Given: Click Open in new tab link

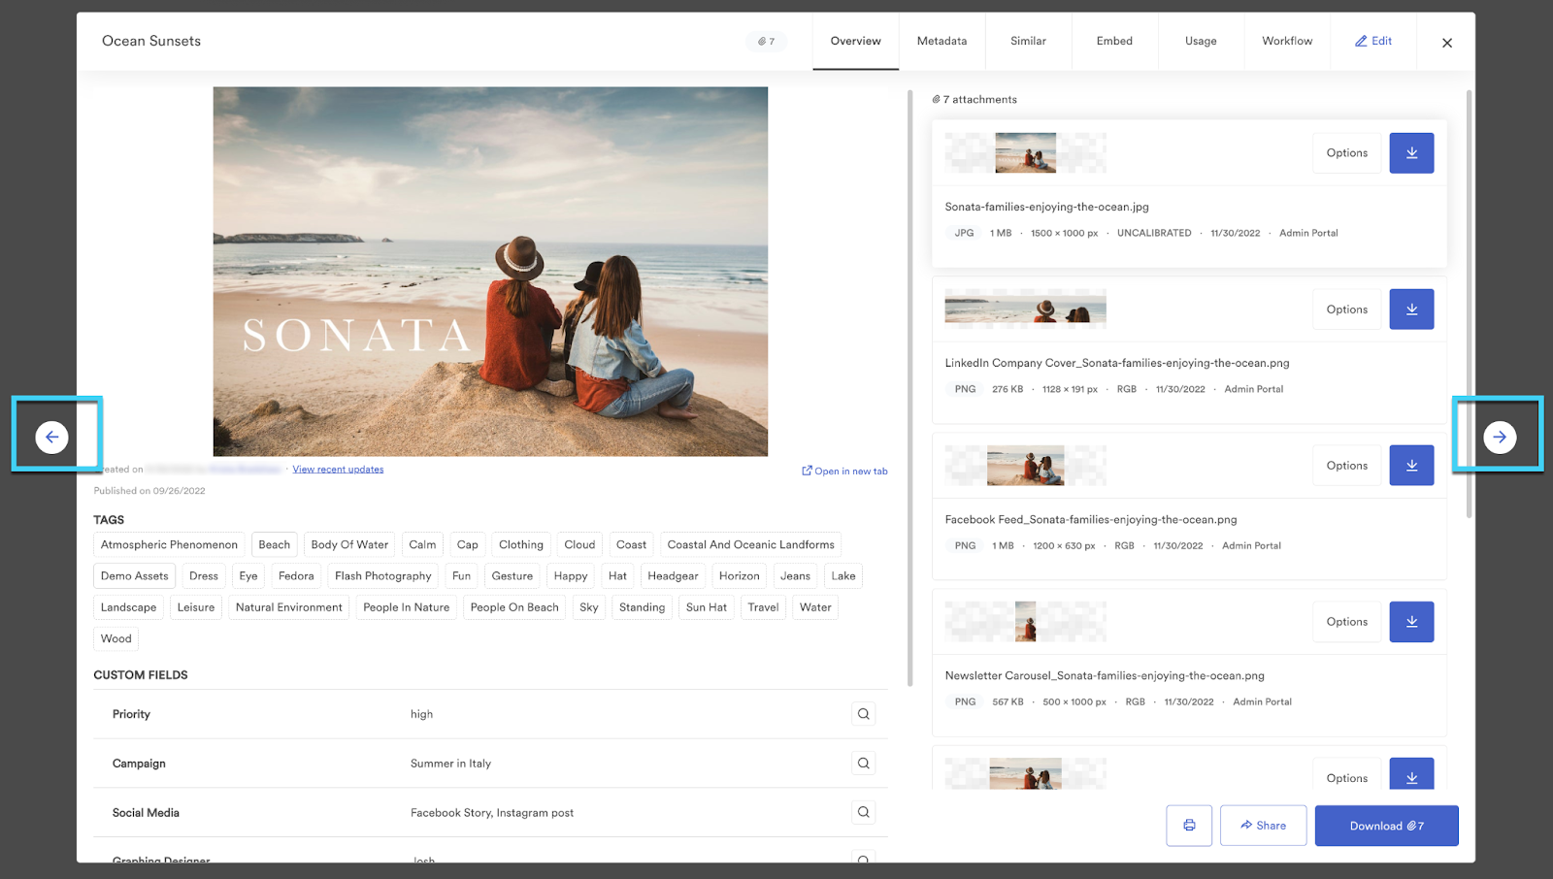Looking at the screenshot, I should click(x=844, y=472).
